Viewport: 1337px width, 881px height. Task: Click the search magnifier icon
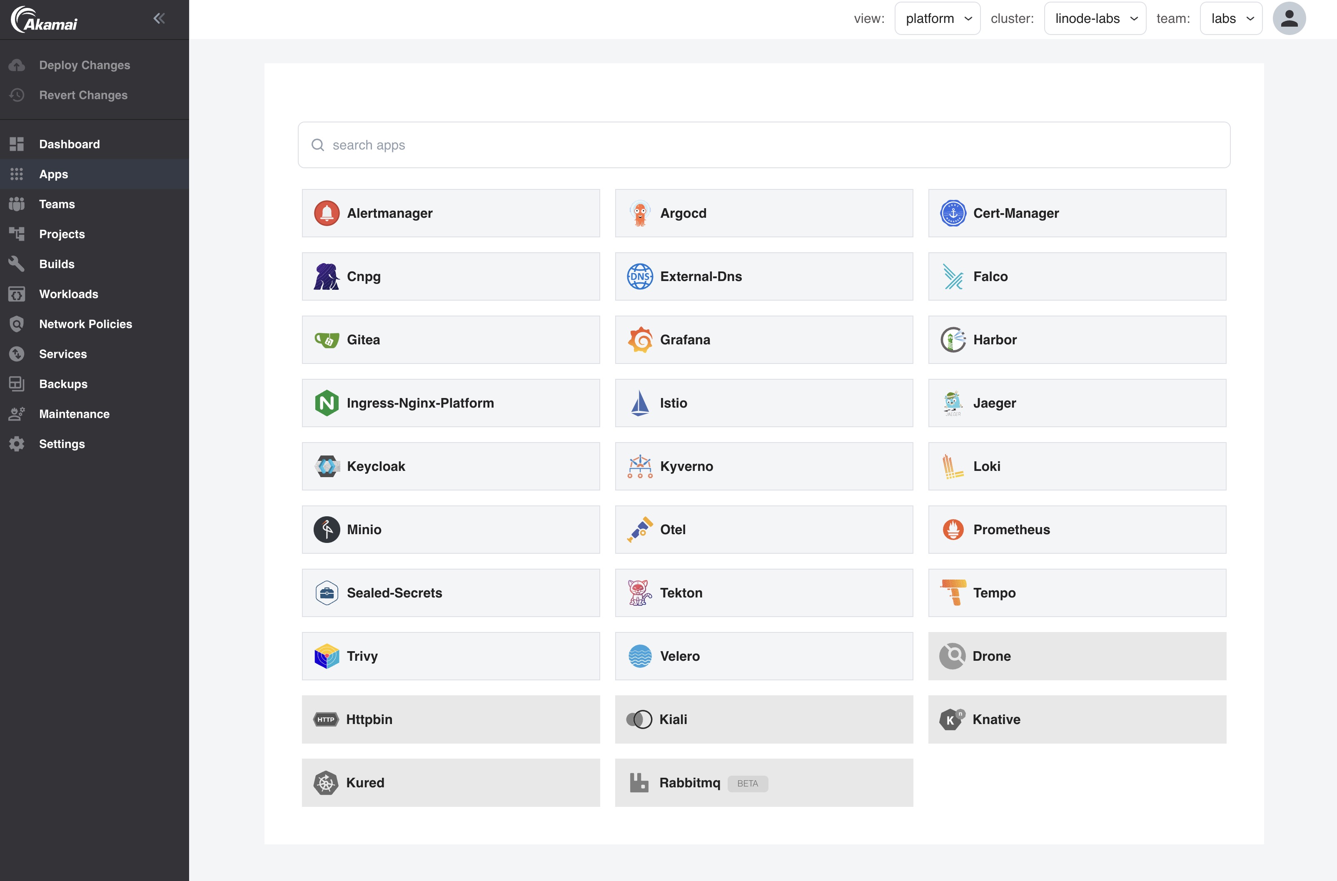point(317,145)
